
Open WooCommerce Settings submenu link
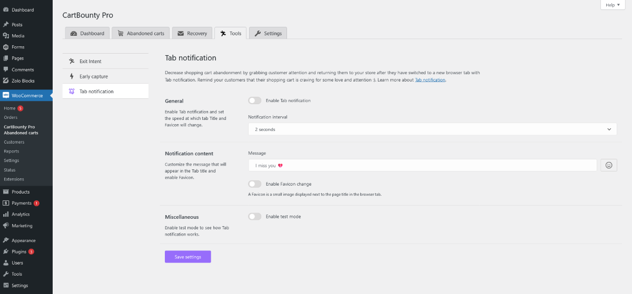tap(12, 160)
